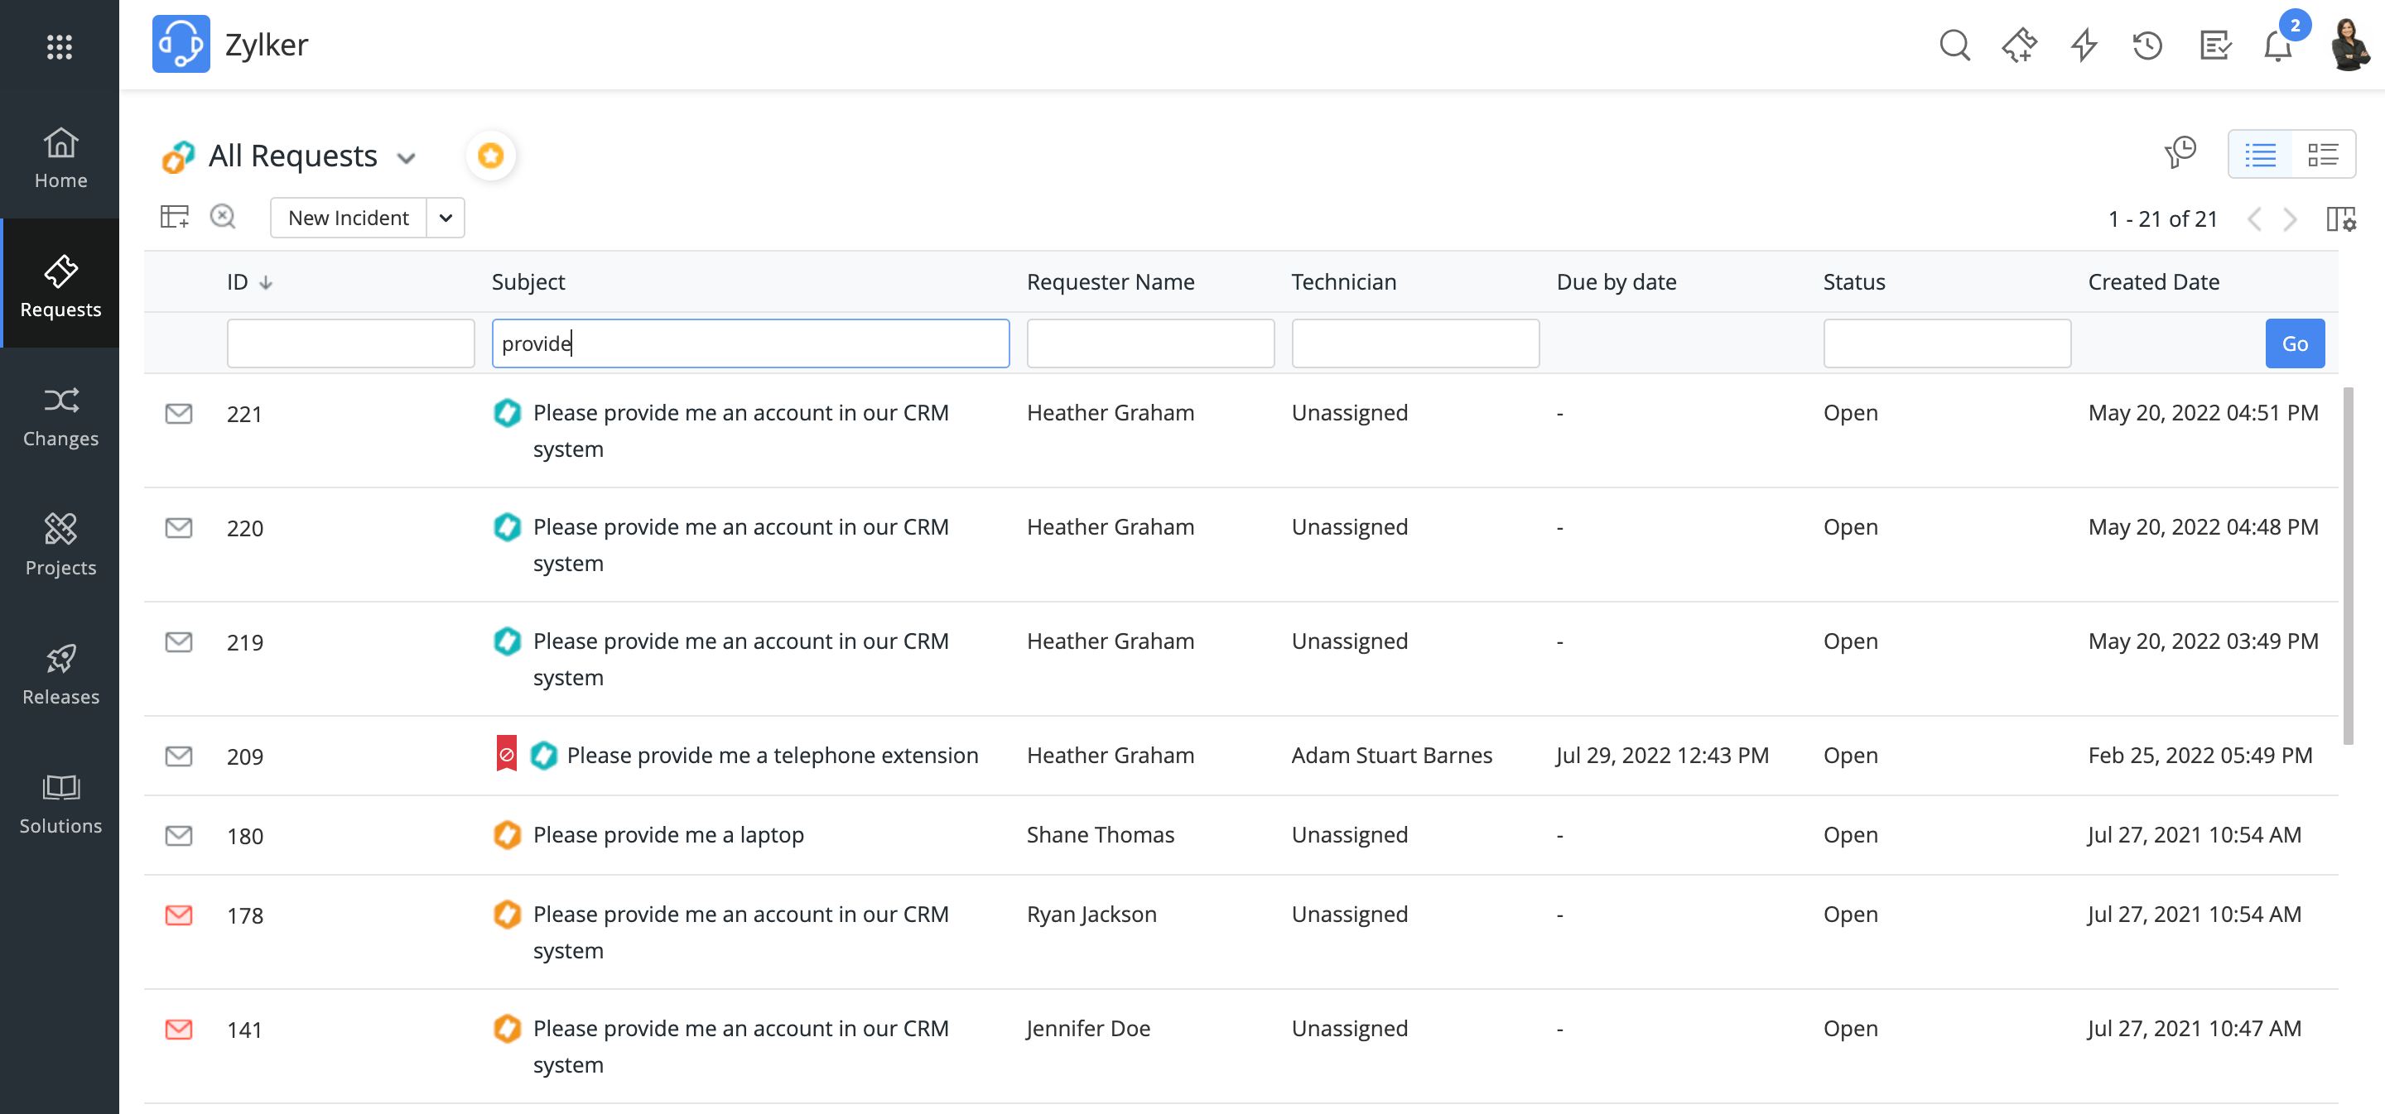Open the New Incident dropdown arrow

click(x=446, y=218)
